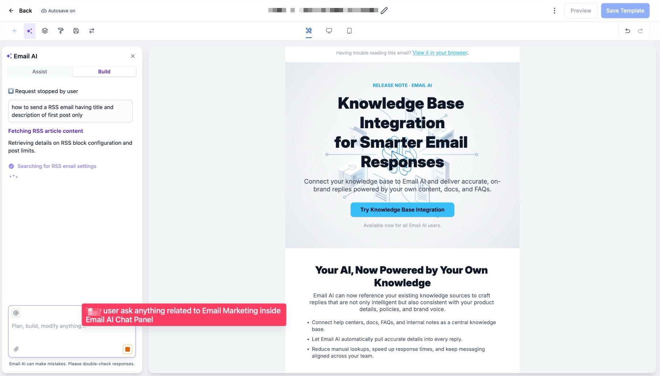Select the Build tab
The width and height of the screenshot is (660, 376).
(x=104, y=72)
